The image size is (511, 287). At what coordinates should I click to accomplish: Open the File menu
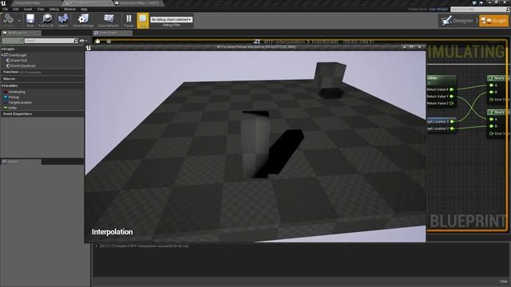(6, 9)
